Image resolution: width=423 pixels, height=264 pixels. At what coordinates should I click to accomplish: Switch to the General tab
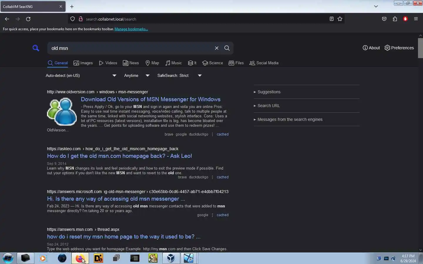[58, 63]
